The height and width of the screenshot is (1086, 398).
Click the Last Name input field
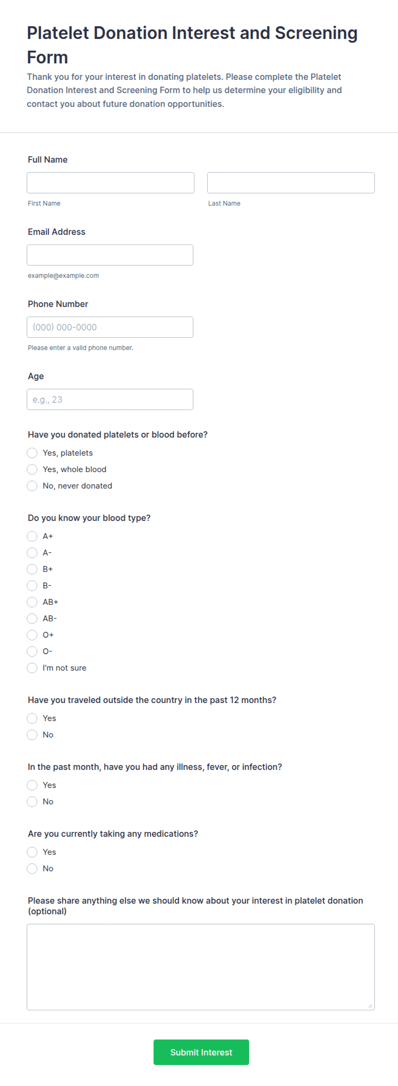click(x=291, y=183)
